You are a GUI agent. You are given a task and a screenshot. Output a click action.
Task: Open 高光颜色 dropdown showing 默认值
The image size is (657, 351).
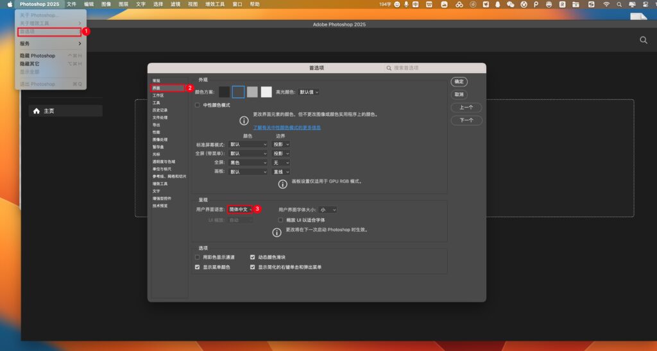(309, 92)
